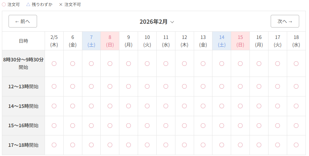Pick the 8:30–9:30 slot on 12 (Thu)
Viewport: 309px width, 156px height.
point(185,64)
